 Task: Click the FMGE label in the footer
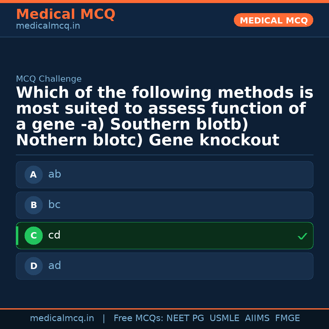[287, 318]
